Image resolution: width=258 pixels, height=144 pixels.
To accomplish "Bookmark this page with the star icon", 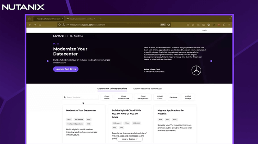I will click(169, 25).
